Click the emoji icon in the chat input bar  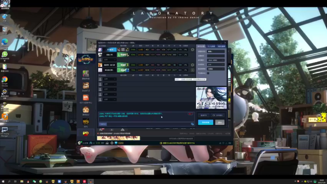[192, 124]
